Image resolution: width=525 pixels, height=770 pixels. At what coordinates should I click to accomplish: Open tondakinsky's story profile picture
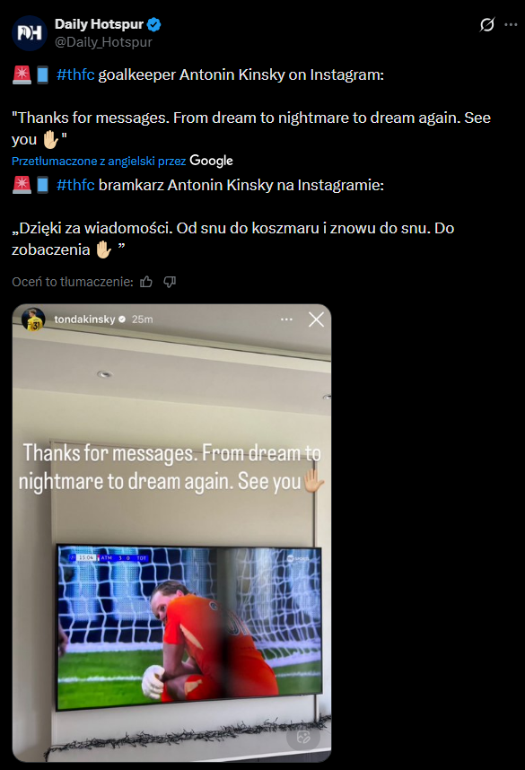point(33,319)
